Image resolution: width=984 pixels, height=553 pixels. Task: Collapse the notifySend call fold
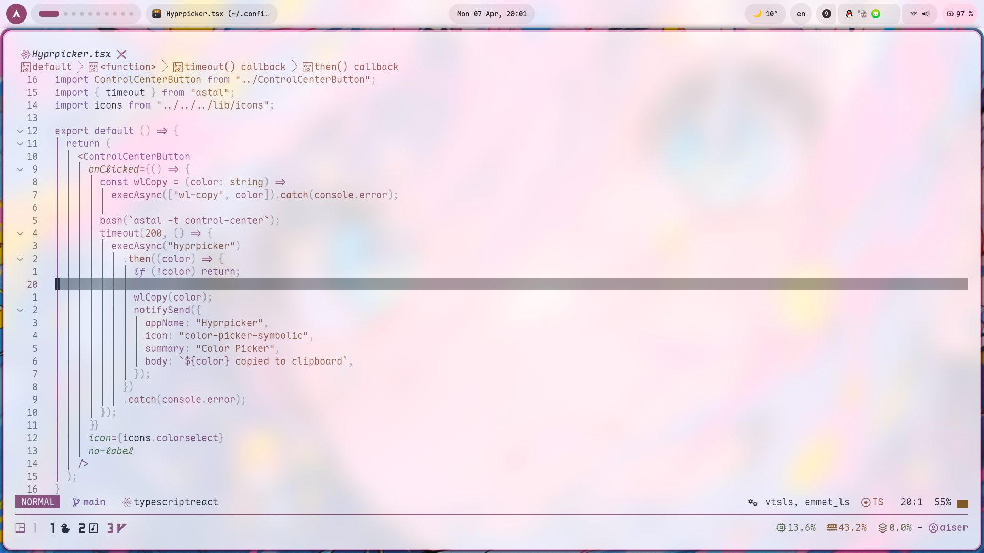click(x=20, y=310)
